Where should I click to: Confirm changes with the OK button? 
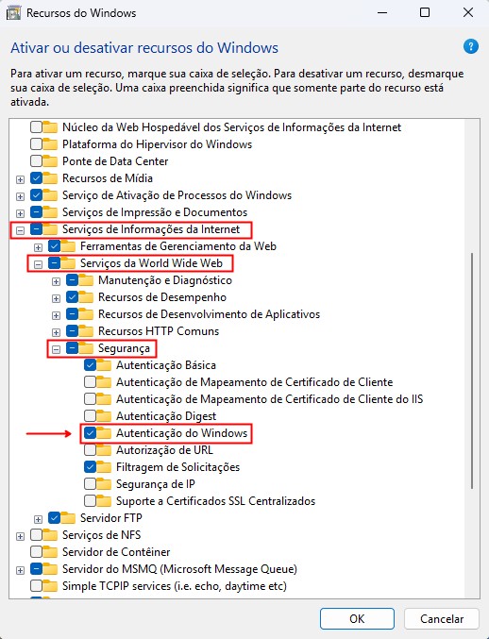tap(357, 618)
